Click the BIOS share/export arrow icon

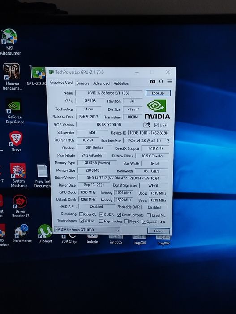click(147, 125)
